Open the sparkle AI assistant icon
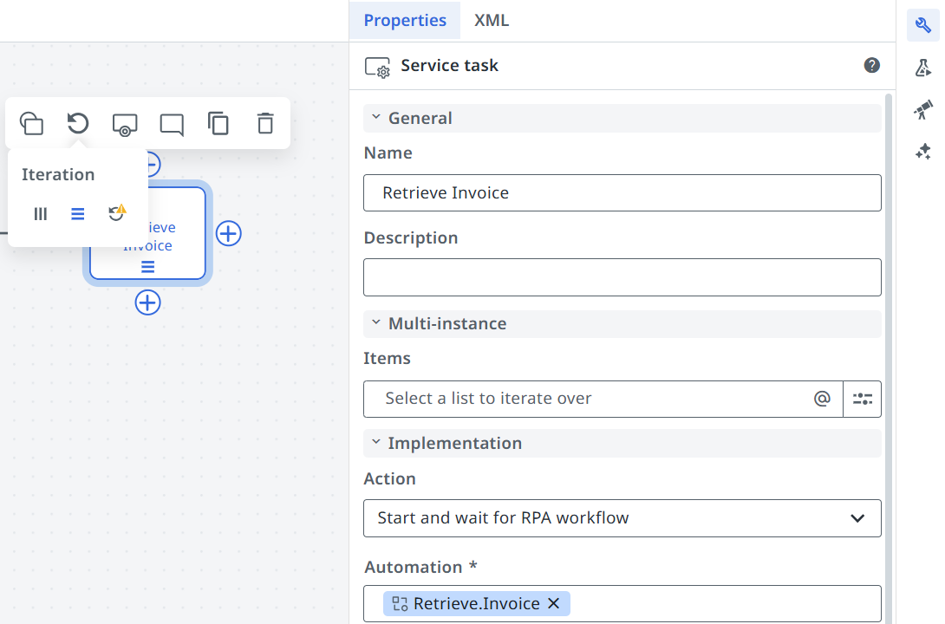945x624 pixels. point(922,151)
